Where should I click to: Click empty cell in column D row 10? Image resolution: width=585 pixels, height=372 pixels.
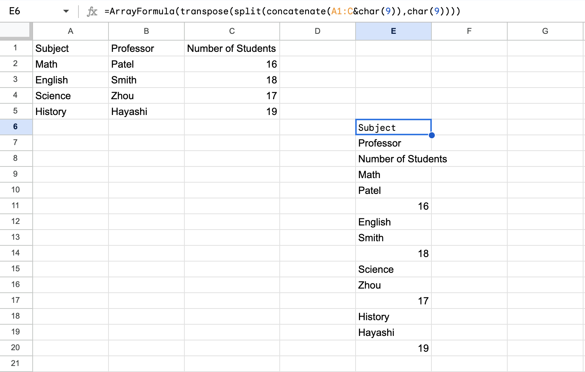[317, 190]
